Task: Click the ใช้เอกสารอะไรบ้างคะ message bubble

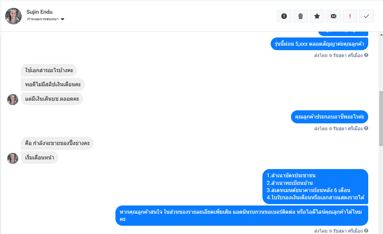Action: [x=49, y=70]
